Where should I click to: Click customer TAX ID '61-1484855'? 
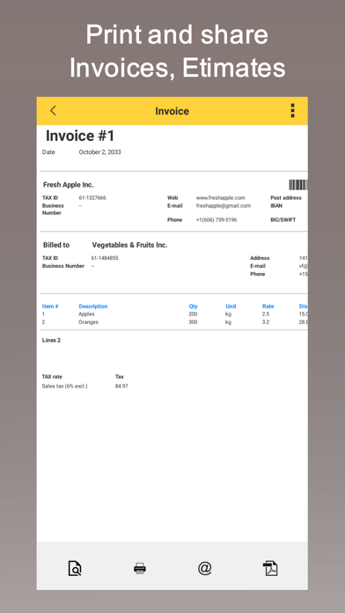click(105, 258)
